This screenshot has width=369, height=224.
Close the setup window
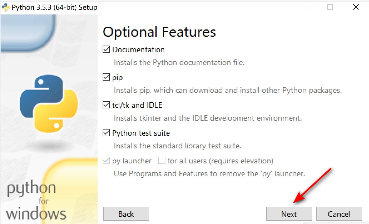356,7
